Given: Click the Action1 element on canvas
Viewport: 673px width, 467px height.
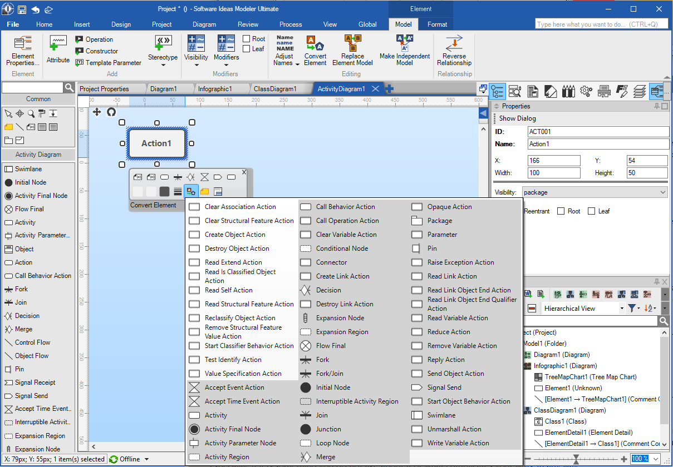Looking at the screenshot, I should [156, 143].
